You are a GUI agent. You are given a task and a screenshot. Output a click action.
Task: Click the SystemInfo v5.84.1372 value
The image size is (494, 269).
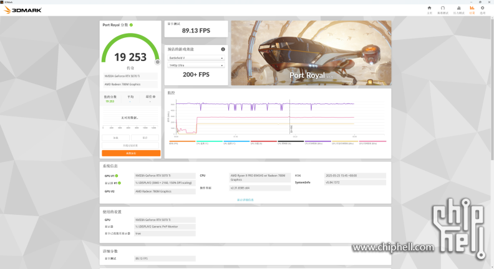[x=355, y=182]
